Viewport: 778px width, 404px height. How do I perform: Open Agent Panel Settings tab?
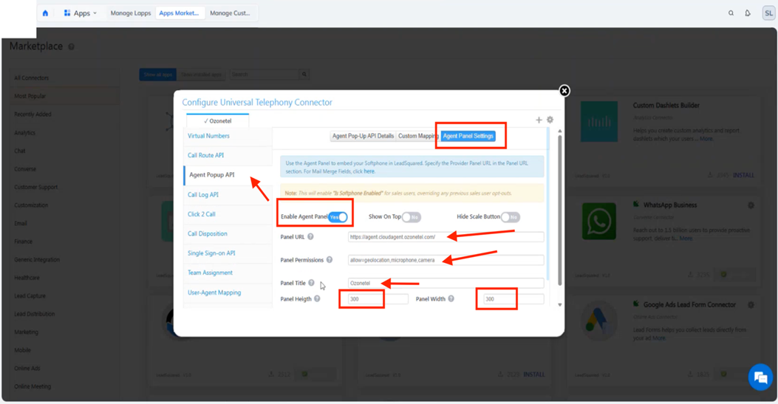(x=468, y=136)
